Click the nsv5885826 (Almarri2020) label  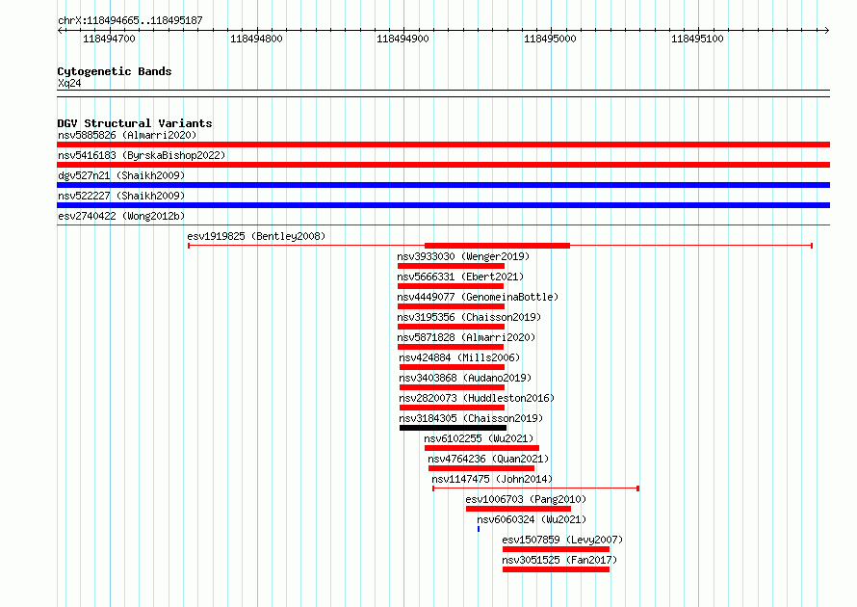[127, 135]
